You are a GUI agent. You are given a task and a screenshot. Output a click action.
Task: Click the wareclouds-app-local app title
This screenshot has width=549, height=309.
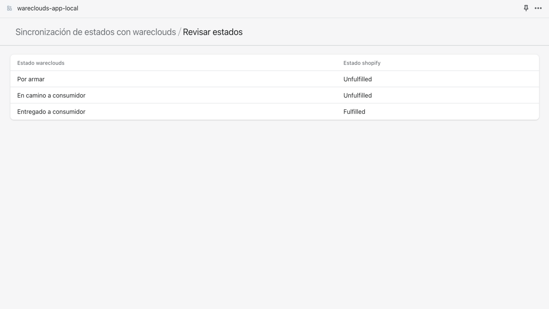[x=48, y=8]
